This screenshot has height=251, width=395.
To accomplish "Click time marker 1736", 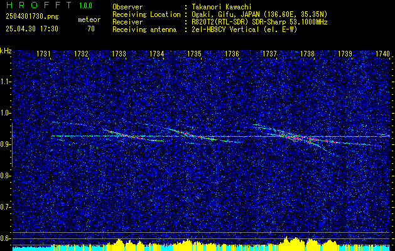I will tap(232, 53).
